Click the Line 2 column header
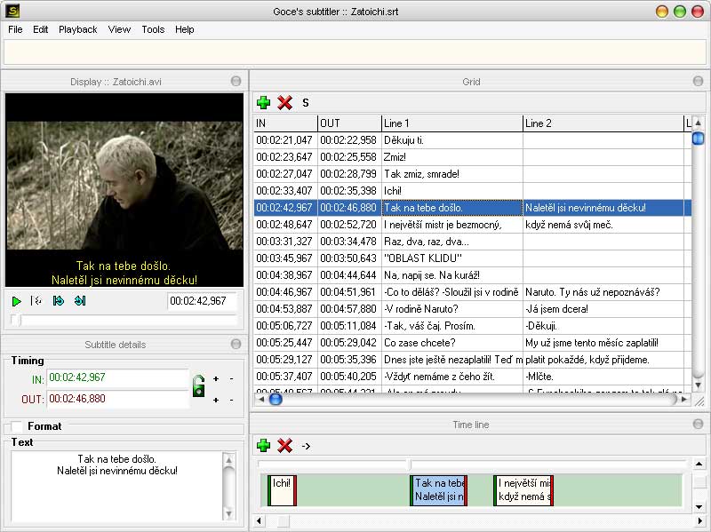This screenshot has height=532, width=711. point(603,123)
